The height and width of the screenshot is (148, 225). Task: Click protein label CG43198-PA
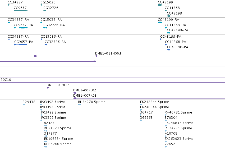pyautogui.click(x=178, y=47)
